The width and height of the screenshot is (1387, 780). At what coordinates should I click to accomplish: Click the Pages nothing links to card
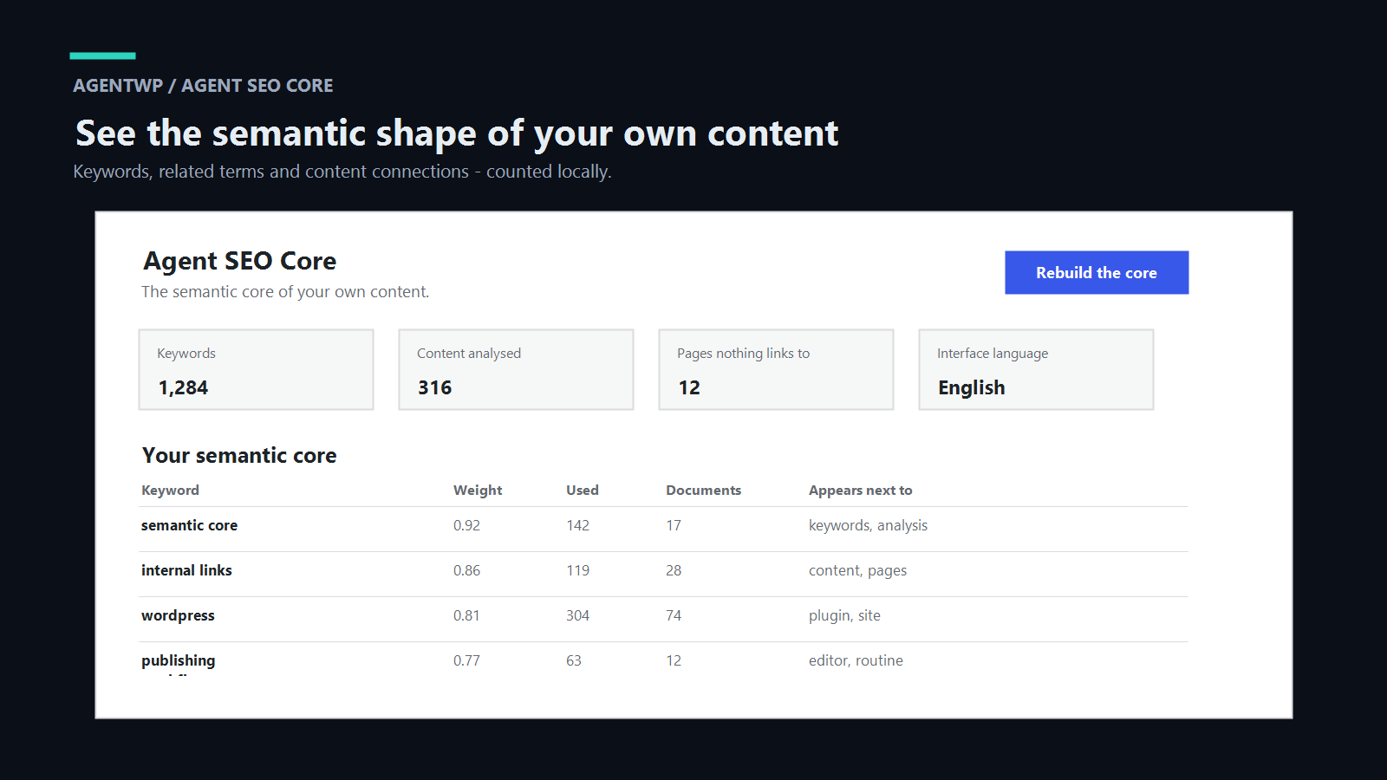(776, 369)
